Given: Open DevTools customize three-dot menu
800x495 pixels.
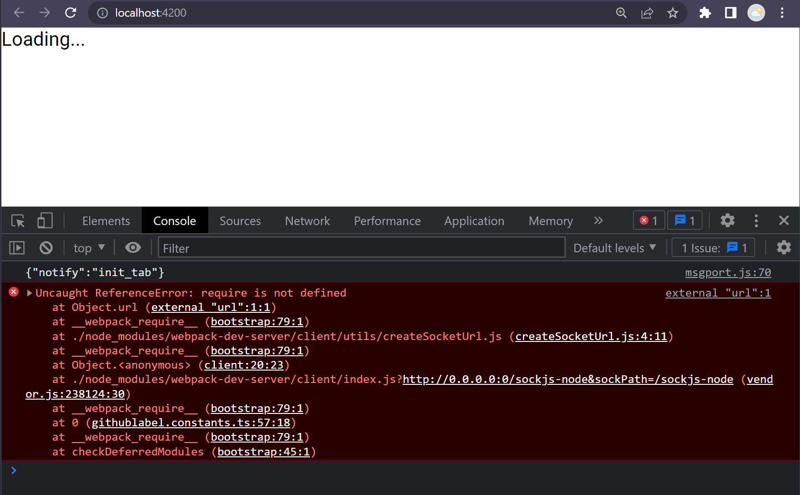Looking at the screenshot, I should coord(756,220).
